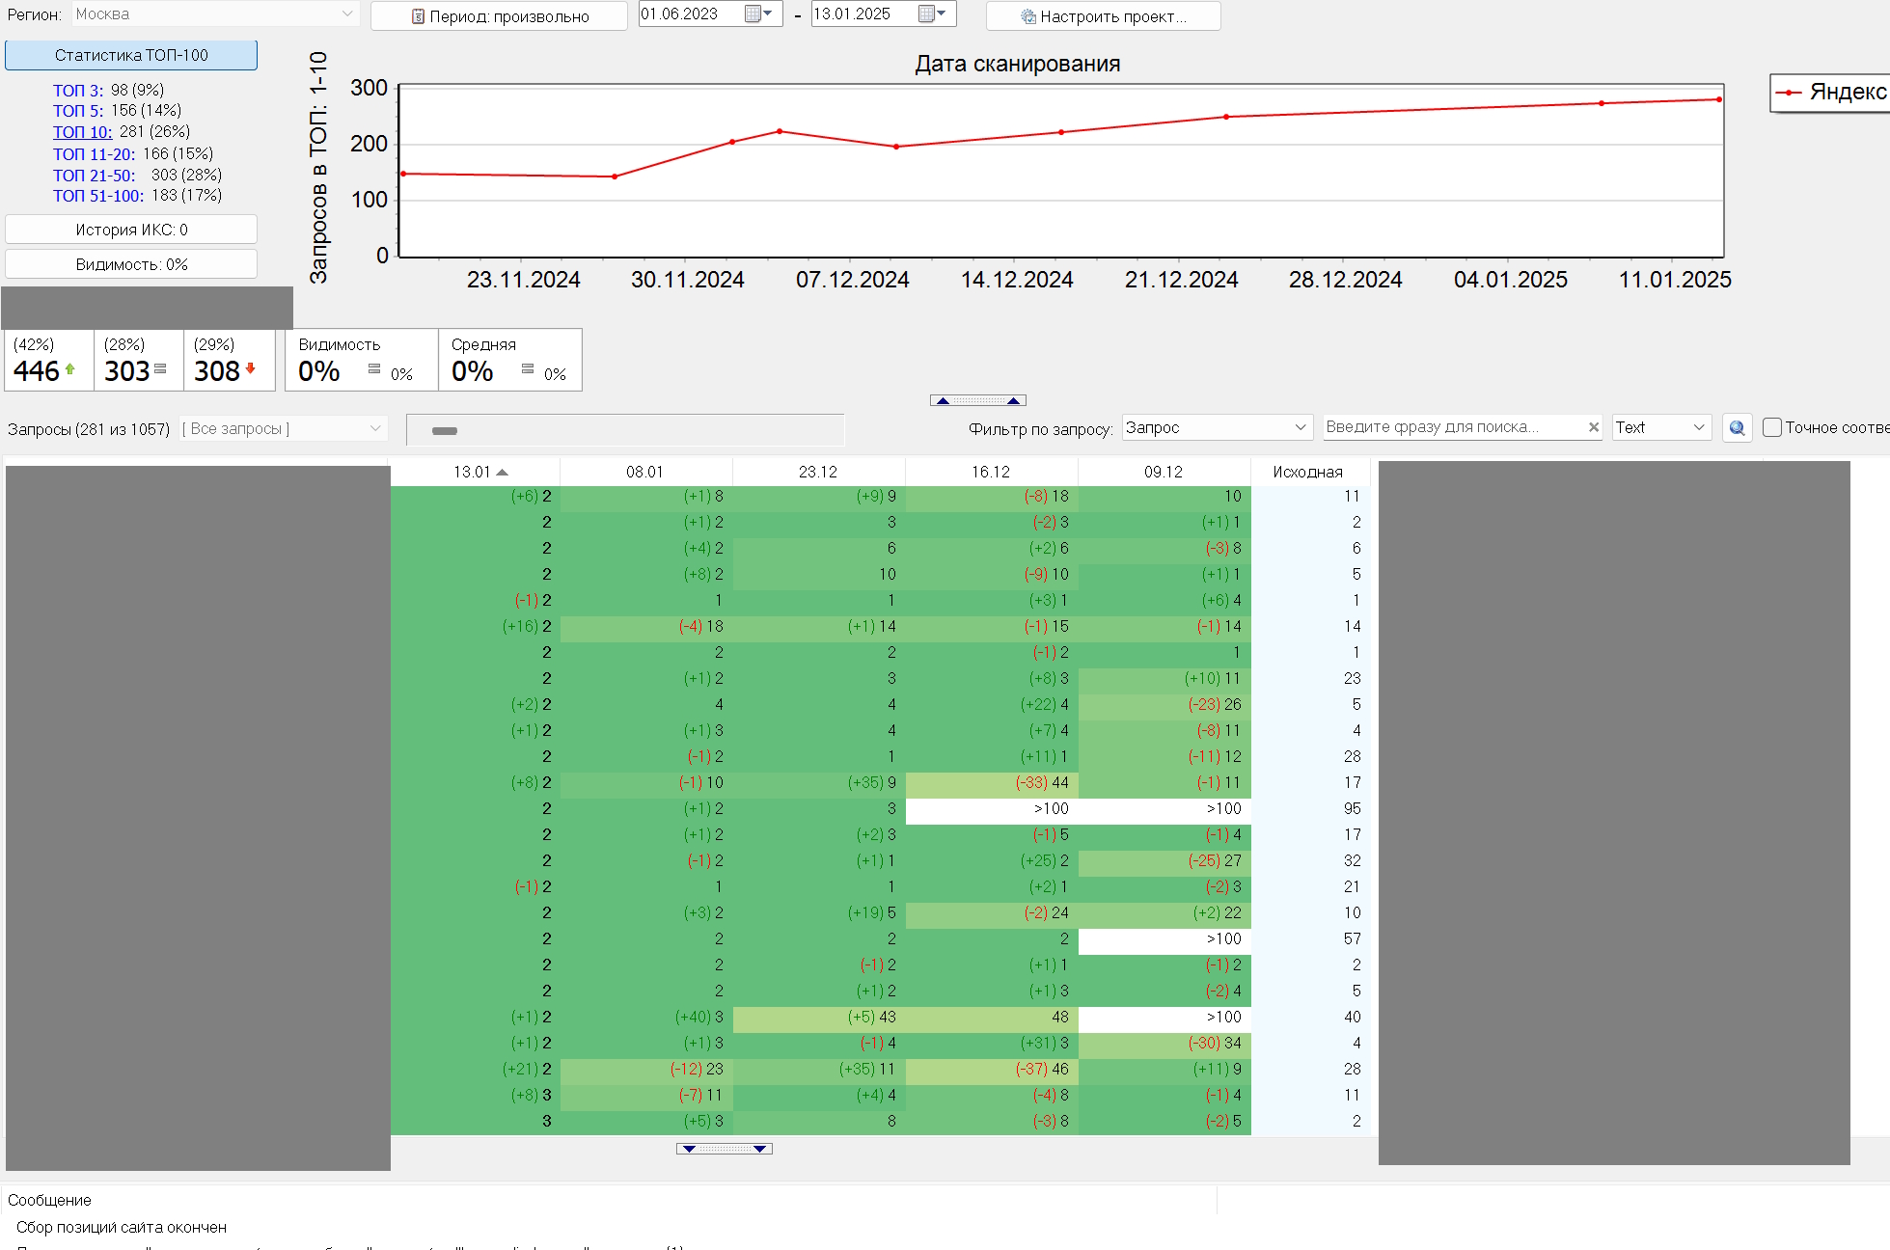The width and height of the screenshot is (1890, 1250).
Task: Click 'Период: произвольно' button
Action: pos(499,16)
